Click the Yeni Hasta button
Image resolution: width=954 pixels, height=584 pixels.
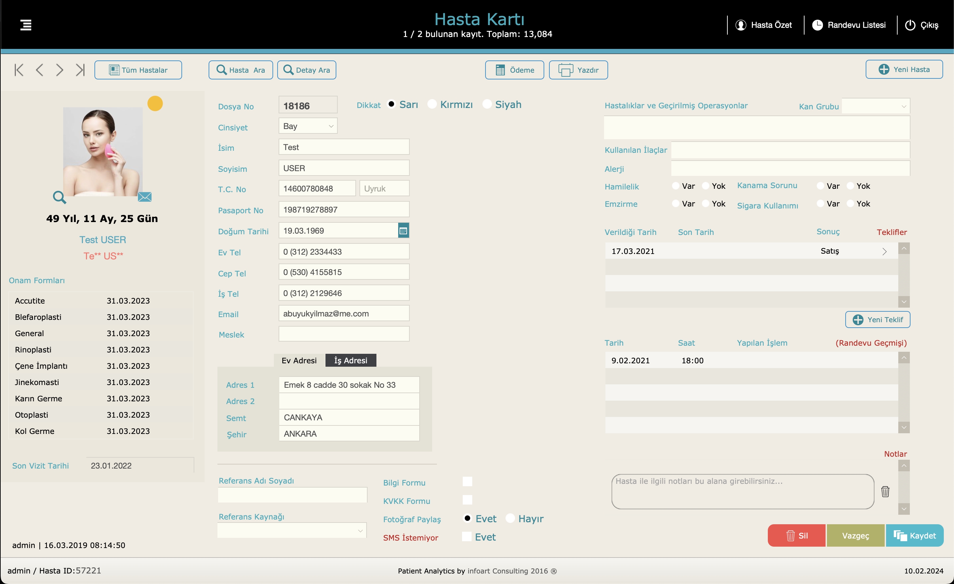click(904, 70)
